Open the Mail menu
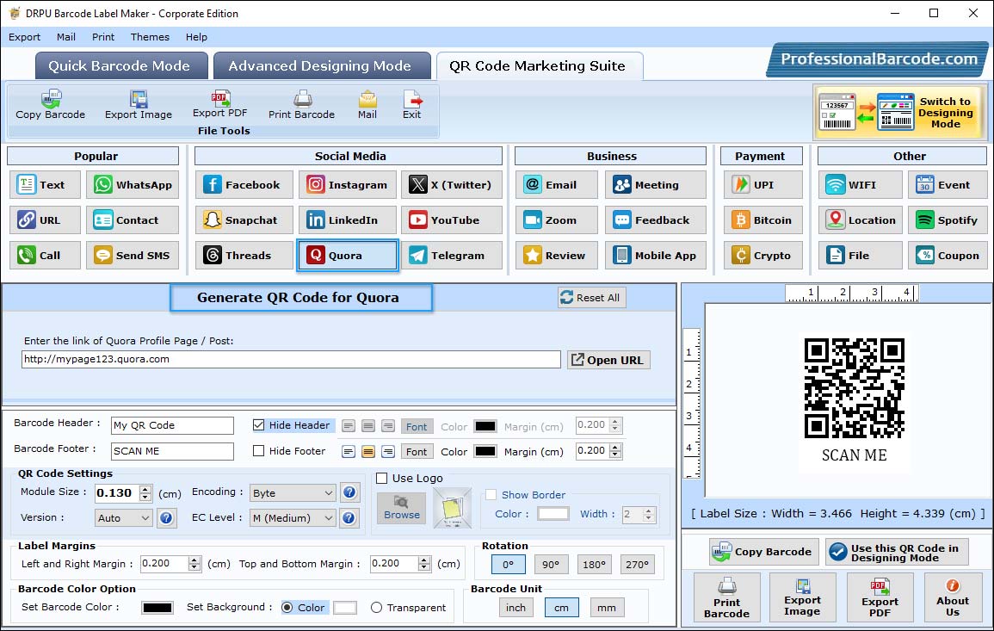Image resolution: width=994 pixels, height=631 pixels. (x=66, y=37)
